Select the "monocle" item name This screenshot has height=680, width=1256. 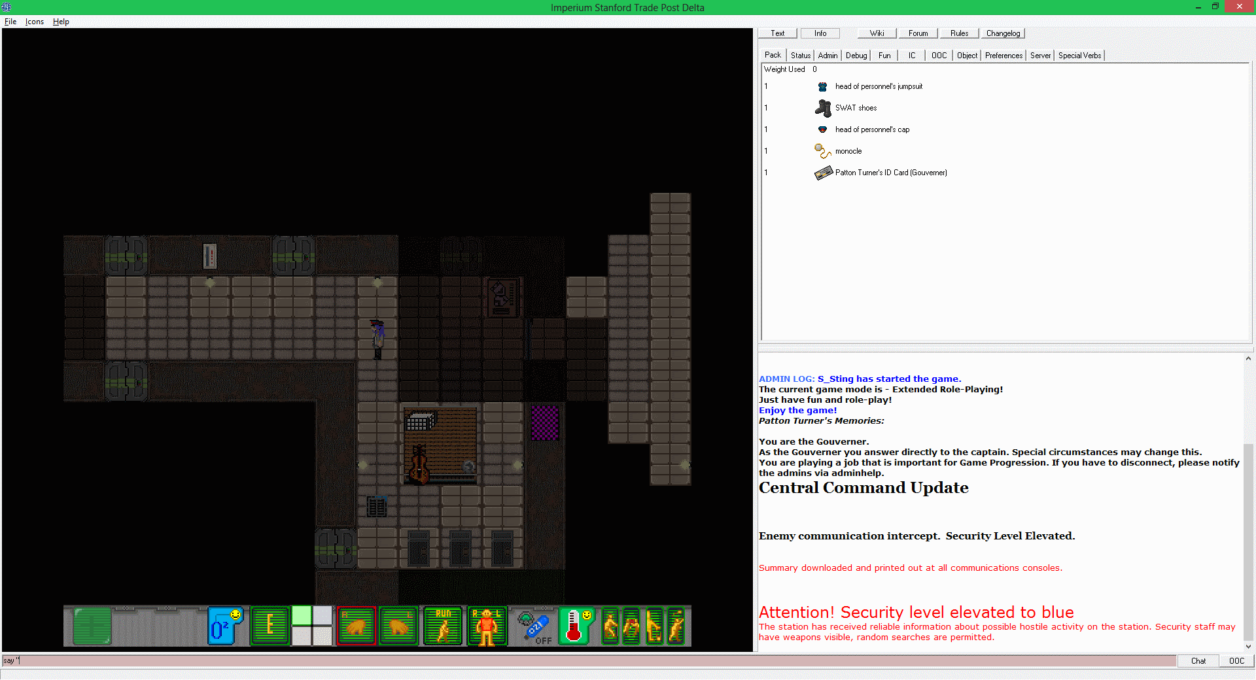click(848, 151)
